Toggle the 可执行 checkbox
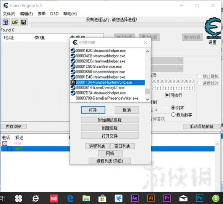This screenshot has height=204, width=223. [167, 95]
